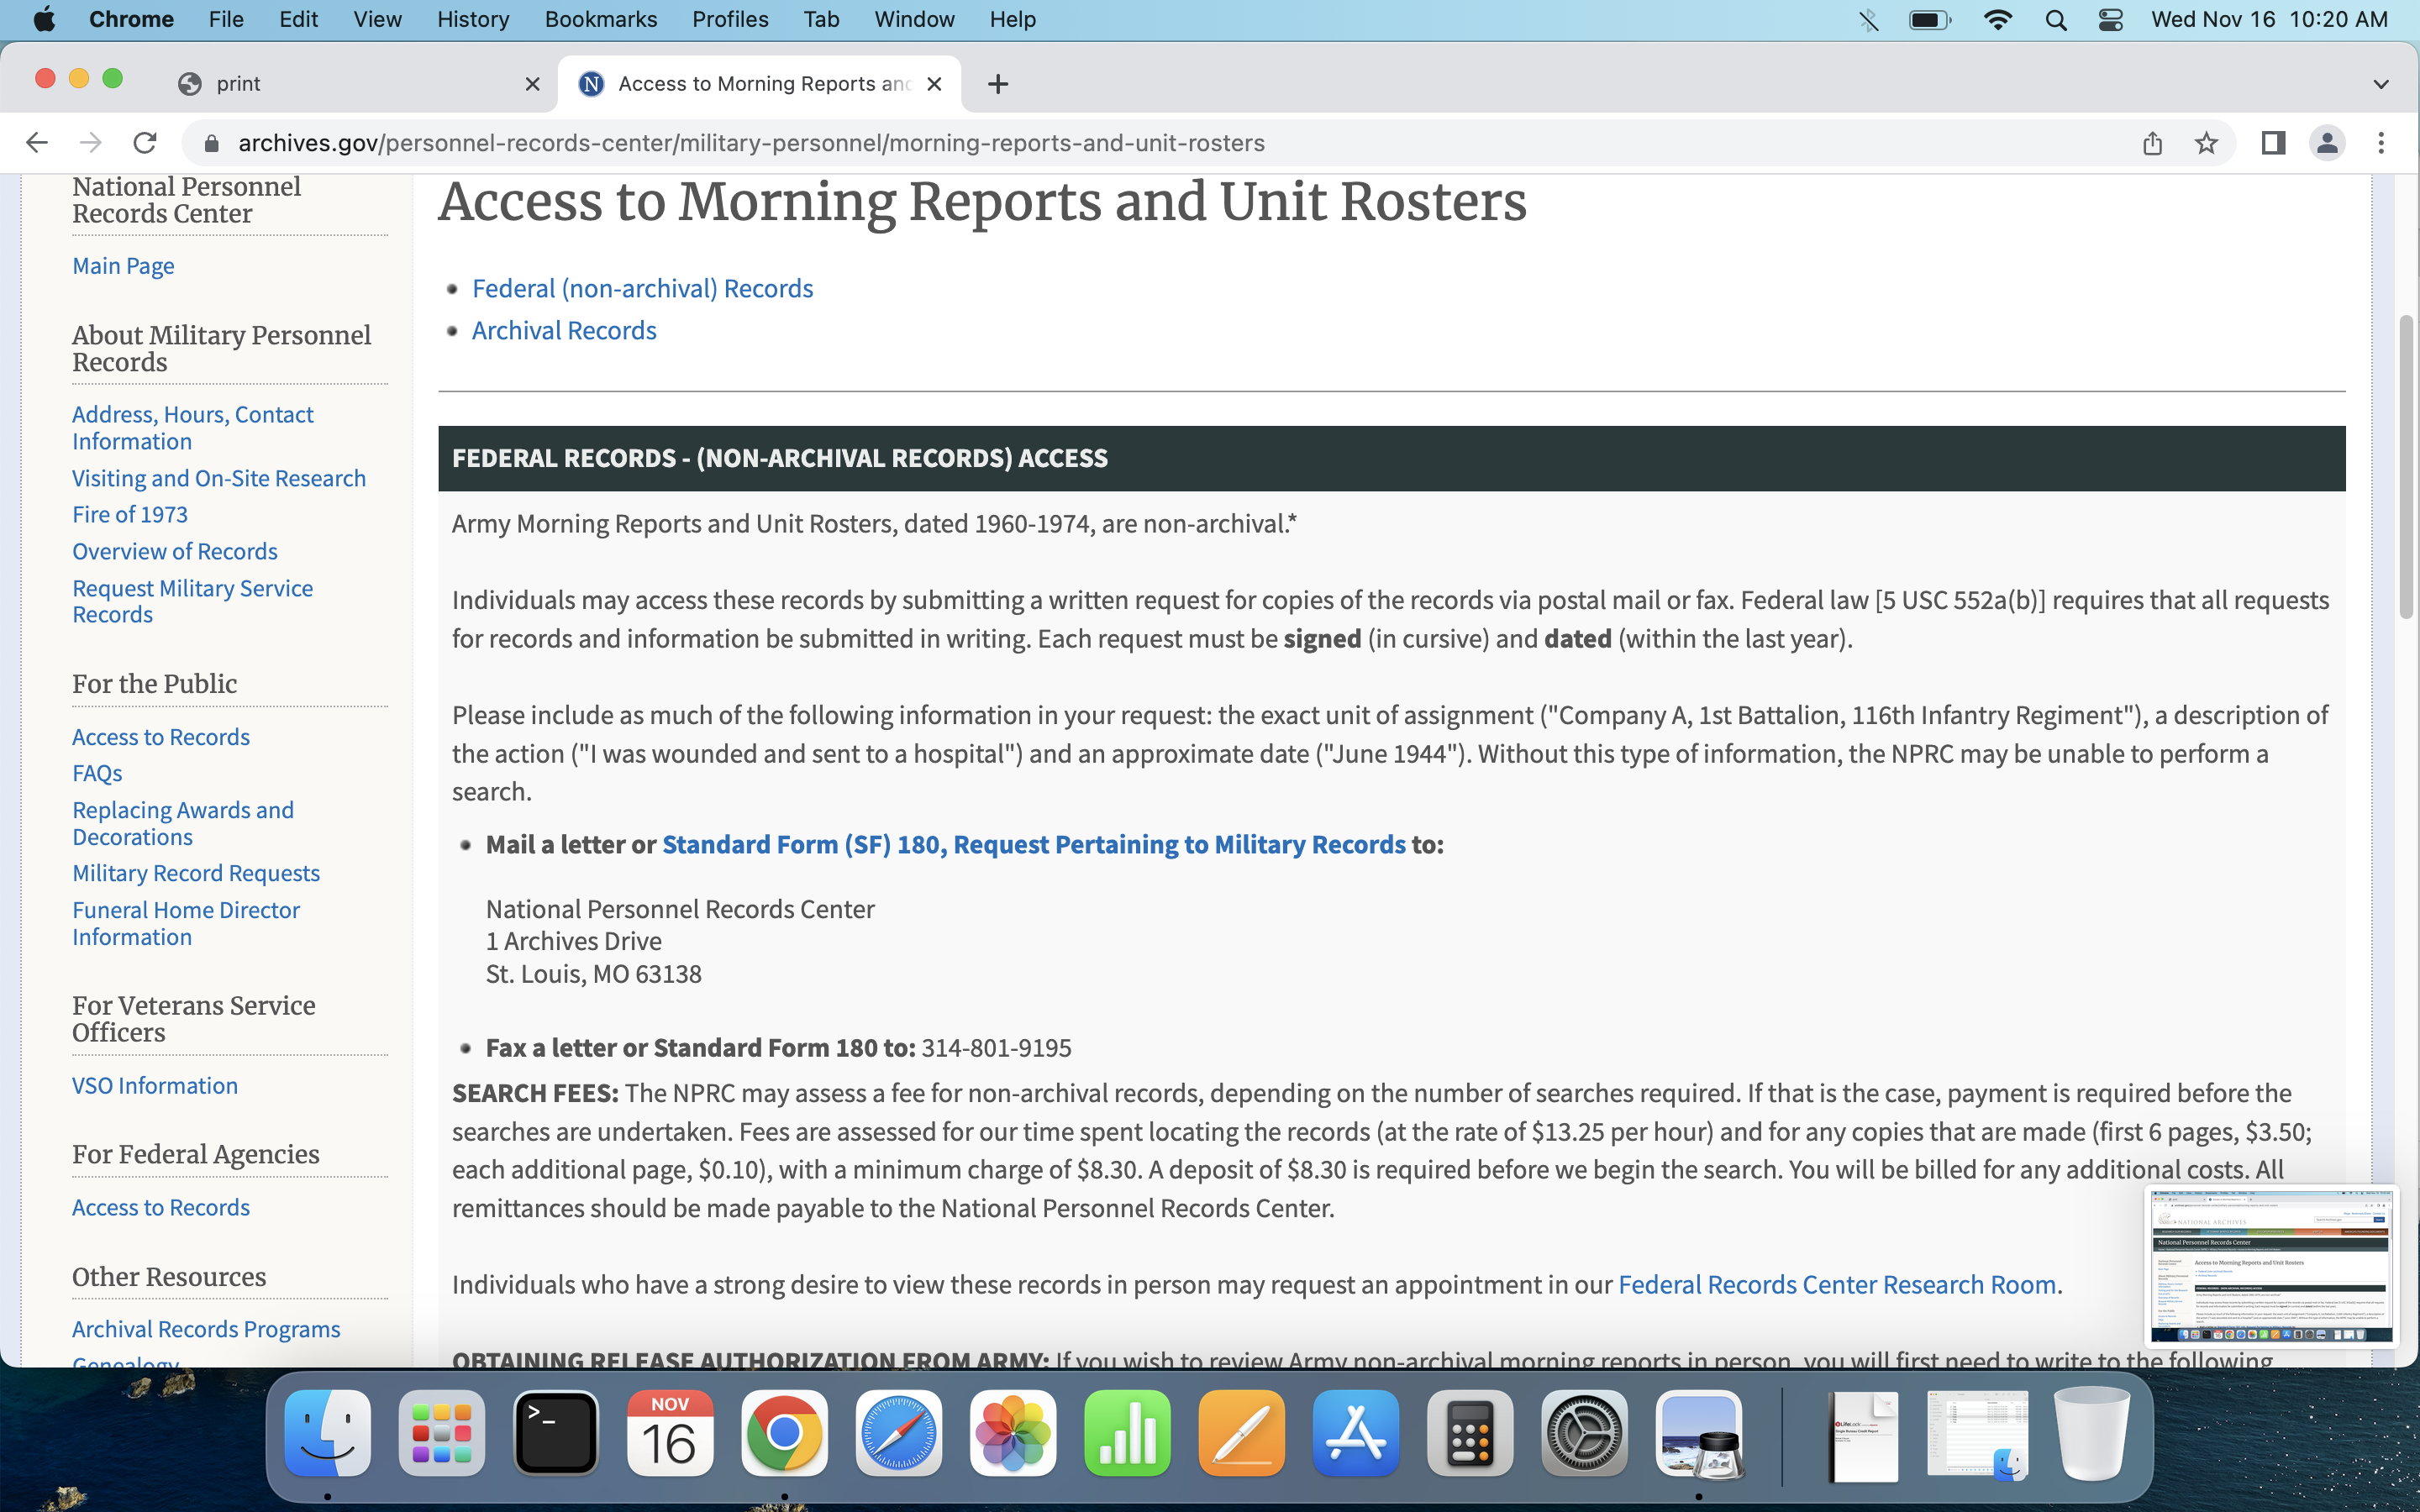Image resolution: width=2420 pixels, height=1512 pixels.
Task: Expand the tab search chevron
Action: (2380, 84)
